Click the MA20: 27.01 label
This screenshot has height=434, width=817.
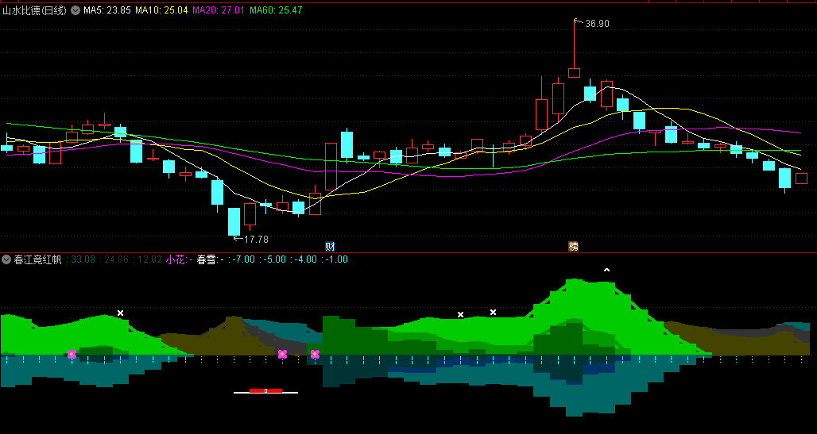[219, 10]
